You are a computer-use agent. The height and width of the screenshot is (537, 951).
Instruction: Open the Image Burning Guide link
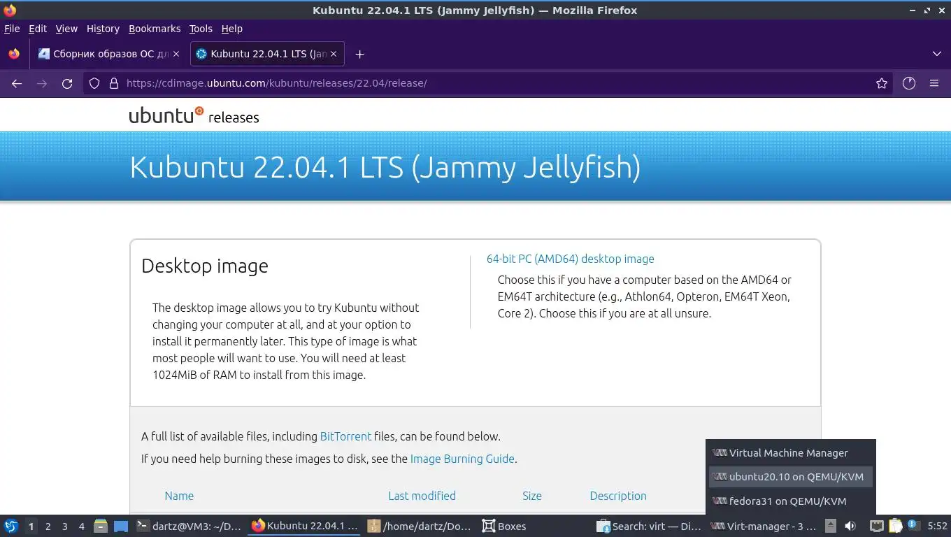coord(462,459)
